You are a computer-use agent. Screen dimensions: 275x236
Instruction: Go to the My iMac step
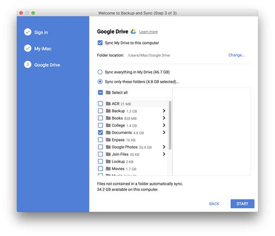43,49
